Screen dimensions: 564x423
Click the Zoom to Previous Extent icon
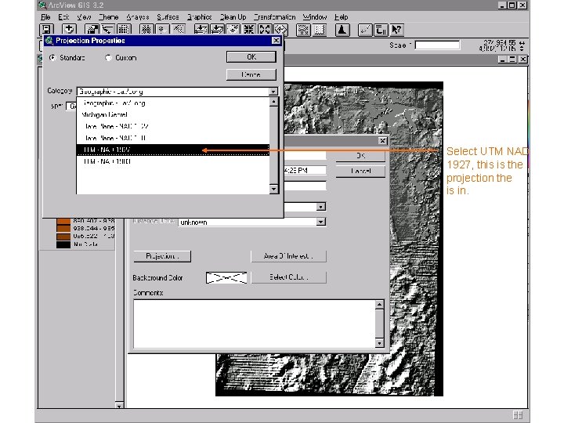point(280,30)
